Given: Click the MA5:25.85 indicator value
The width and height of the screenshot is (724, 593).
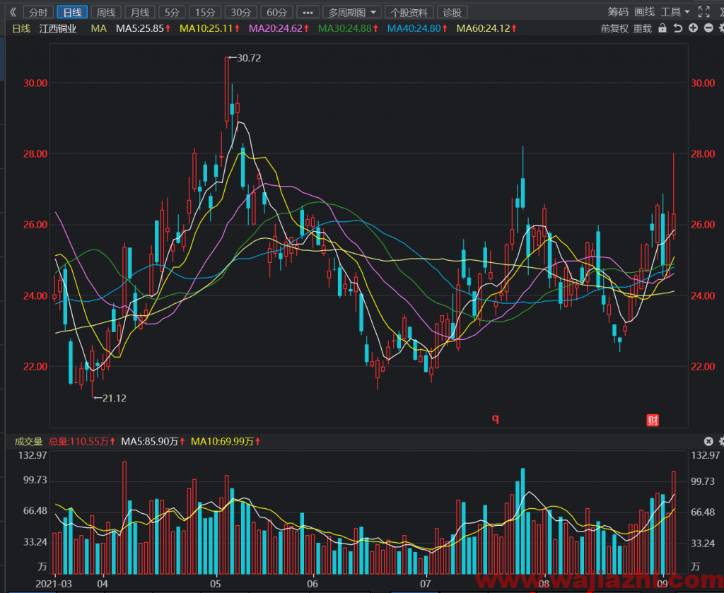Looking at the screenshot, I should click(x=143, y=28).
